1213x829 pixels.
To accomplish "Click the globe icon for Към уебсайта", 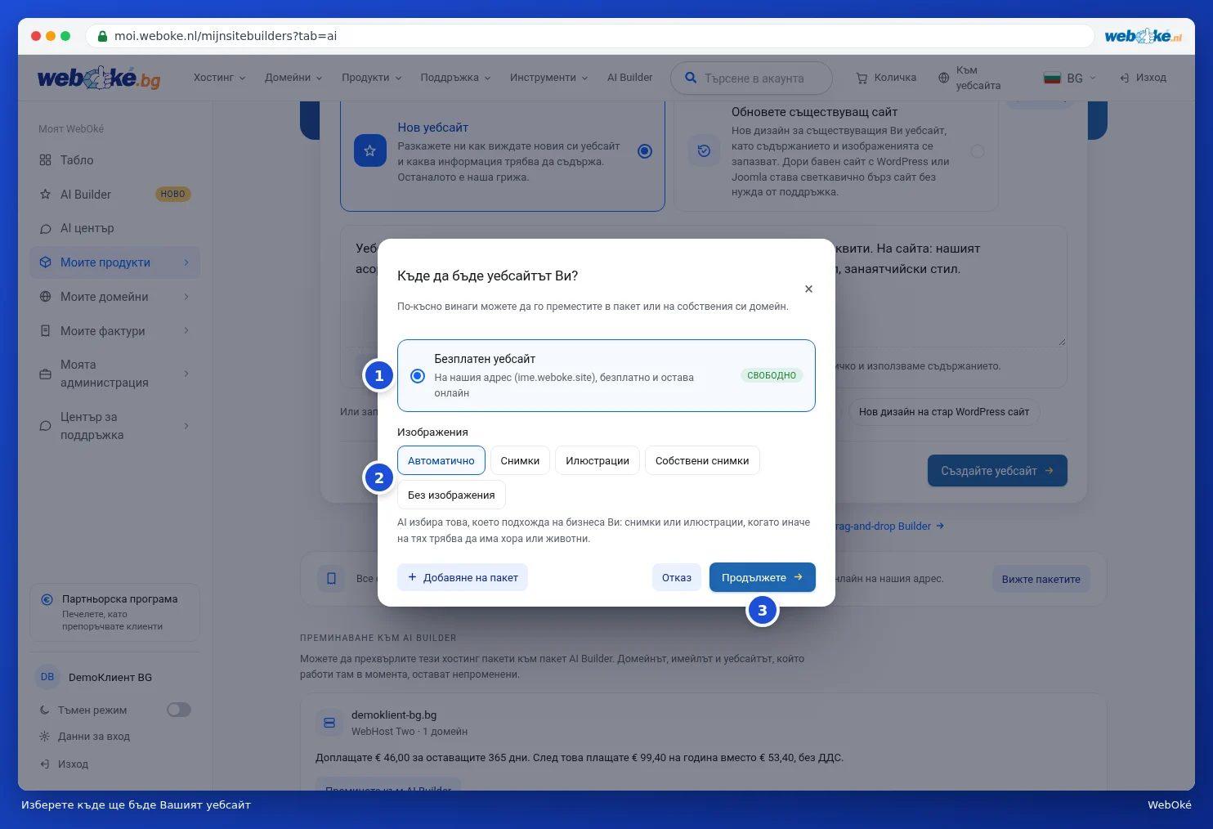I will (x=943, y=78).
